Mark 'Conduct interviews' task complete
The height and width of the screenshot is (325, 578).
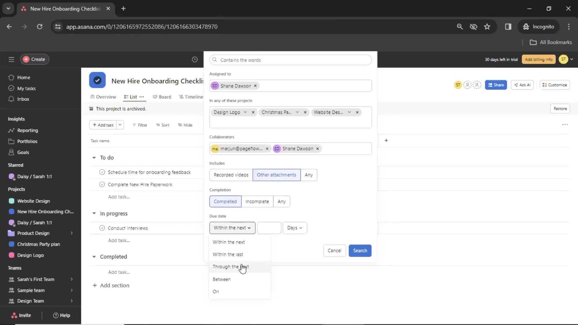coord(102,228)
